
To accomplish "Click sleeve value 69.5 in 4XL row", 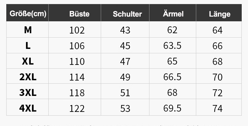I will coord(172,108).
